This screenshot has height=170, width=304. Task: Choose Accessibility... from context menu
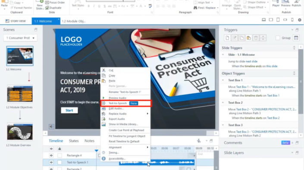pyautogui.click(x=125, y=158)
